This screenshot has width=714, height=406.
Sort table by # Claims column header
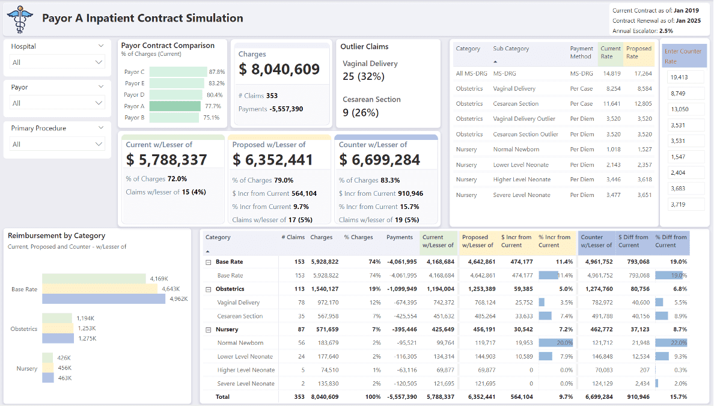pos(293,237)
